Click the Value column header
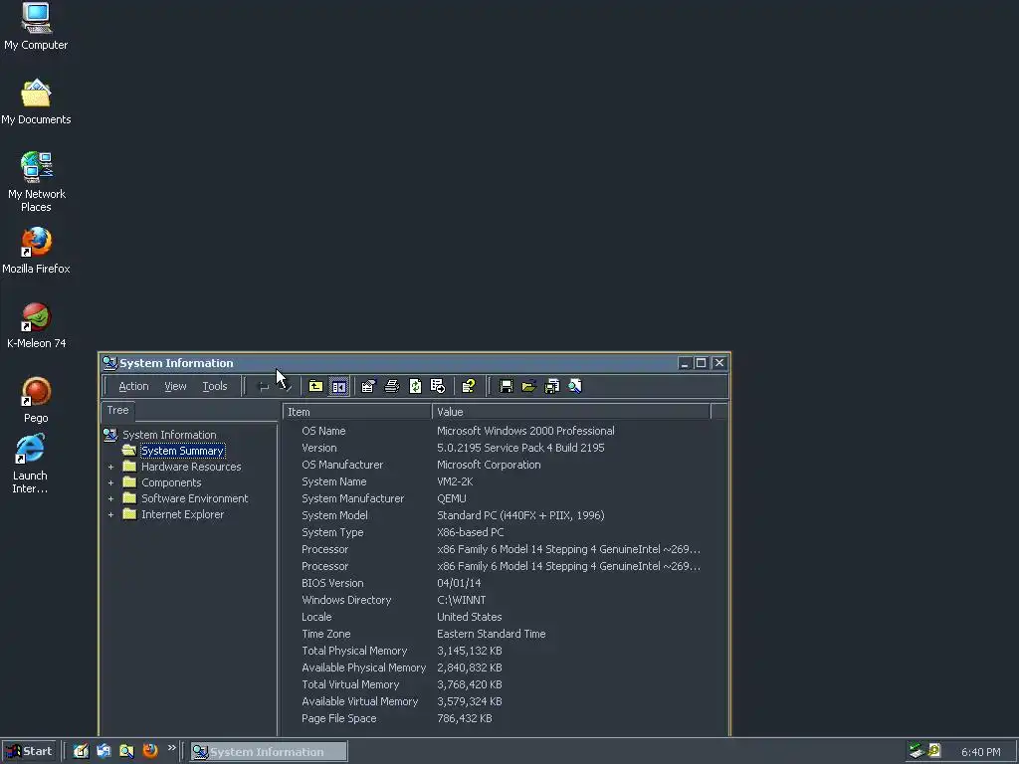Screen dimensions: 1019x764 point(571,412)
